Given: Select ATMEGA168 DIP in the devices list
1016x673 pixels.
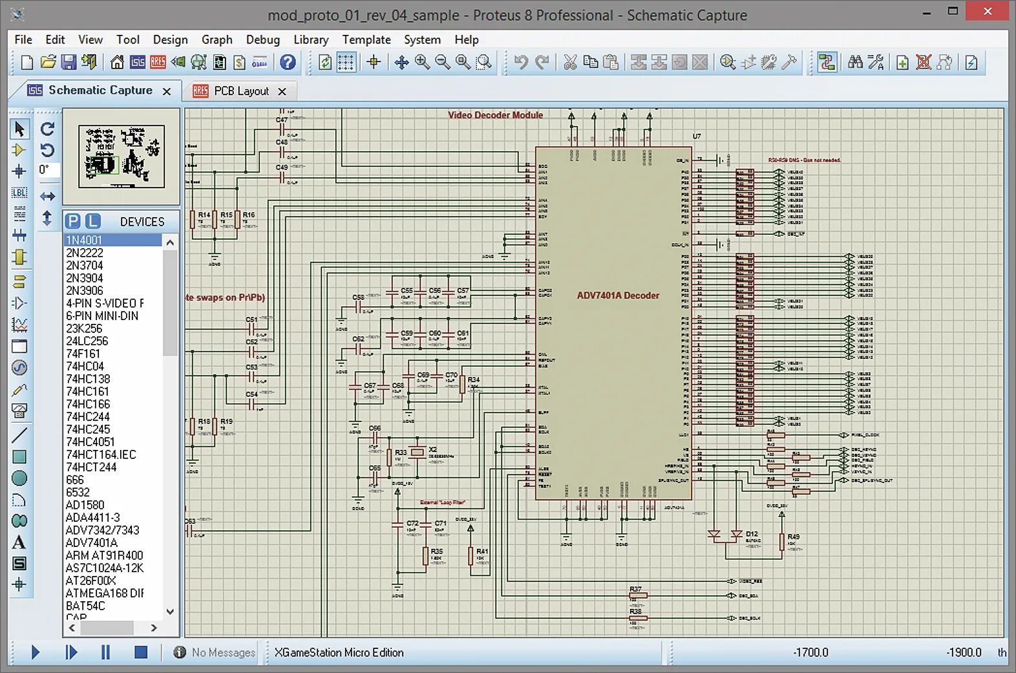Looking at the screenshot, I should [x=112, y=593].
